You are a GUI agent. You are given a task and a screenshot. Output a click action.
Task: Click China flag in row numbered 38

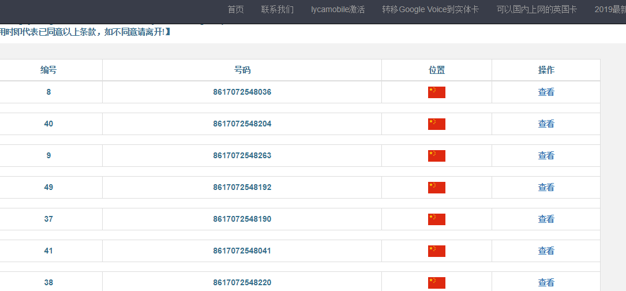(436, 282)
